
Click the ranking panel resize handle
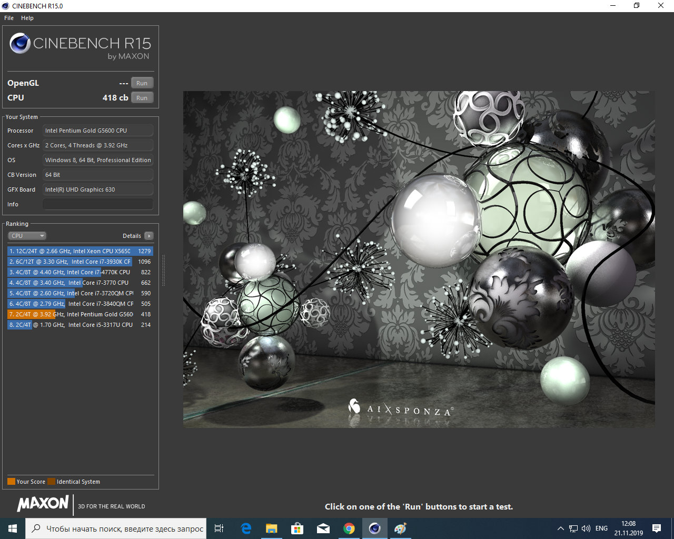click(x=163, y=270)
